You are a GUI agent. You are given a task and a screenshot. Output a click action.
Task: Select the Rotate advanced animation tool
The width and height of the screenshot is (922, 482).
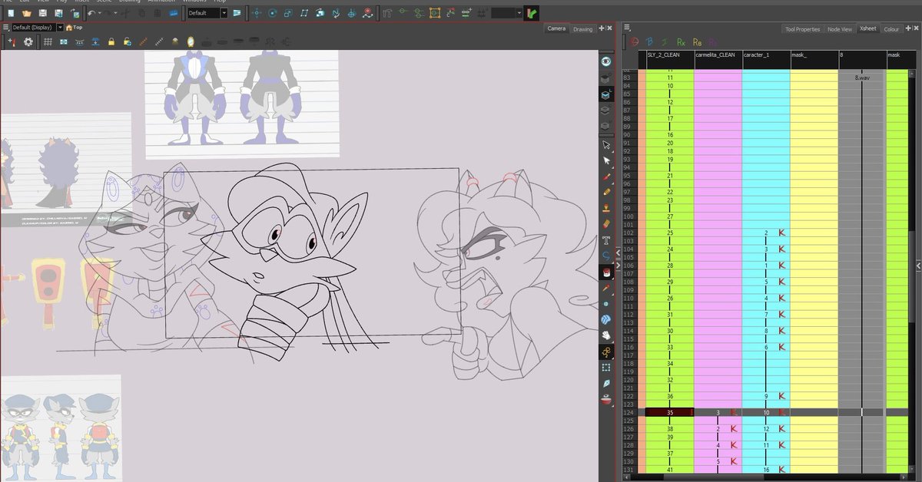[x=272, y=13]
